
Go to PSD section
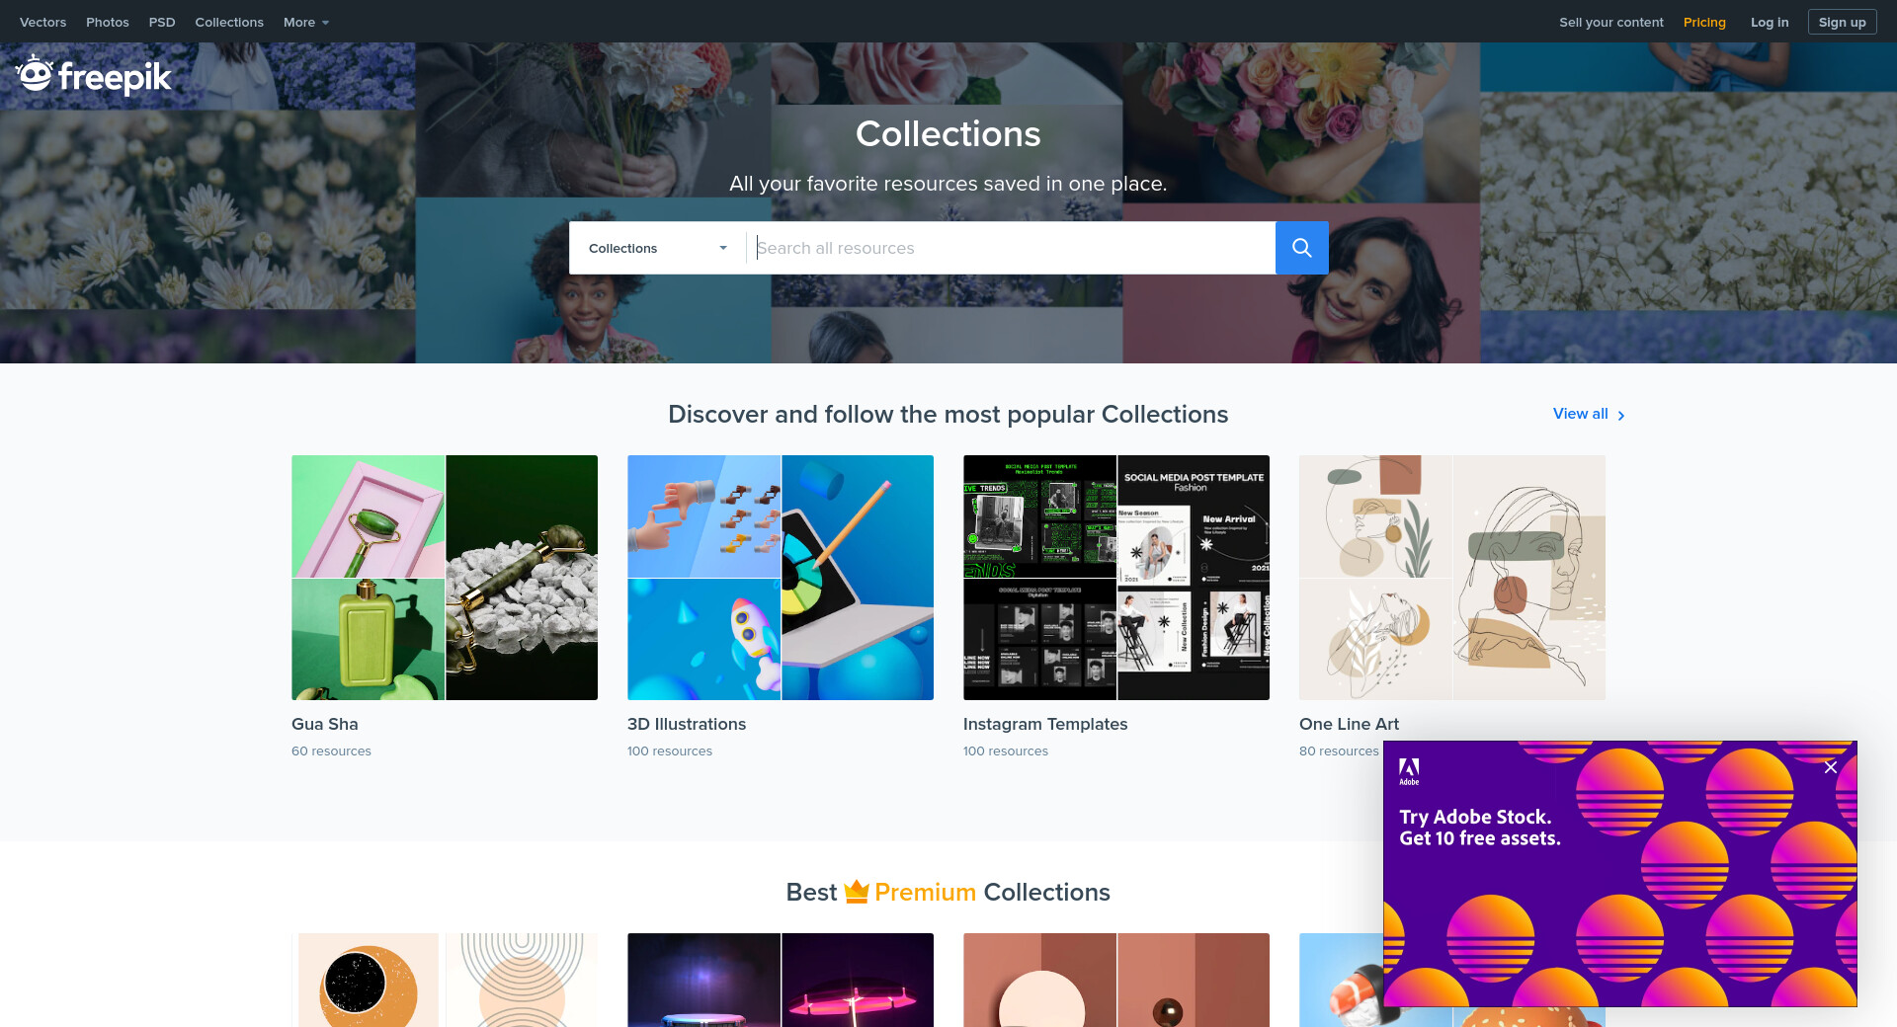(162, 22)
